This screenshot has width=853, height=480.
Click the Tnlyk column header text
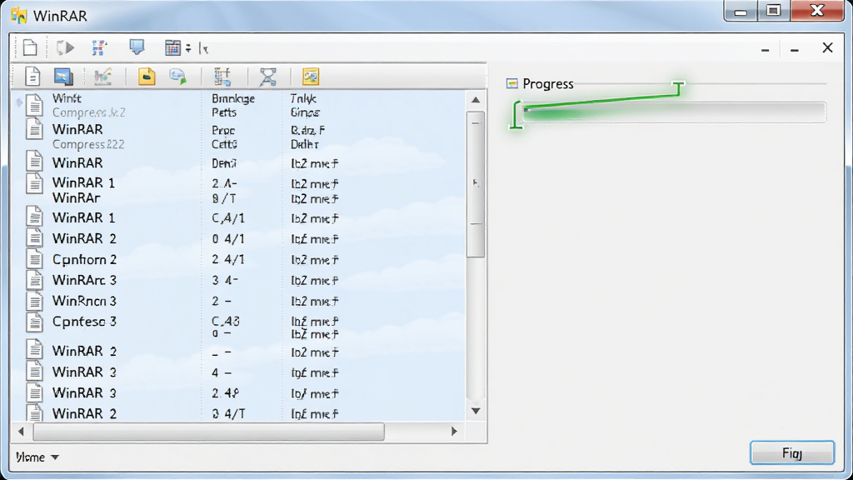click(303, 98)
